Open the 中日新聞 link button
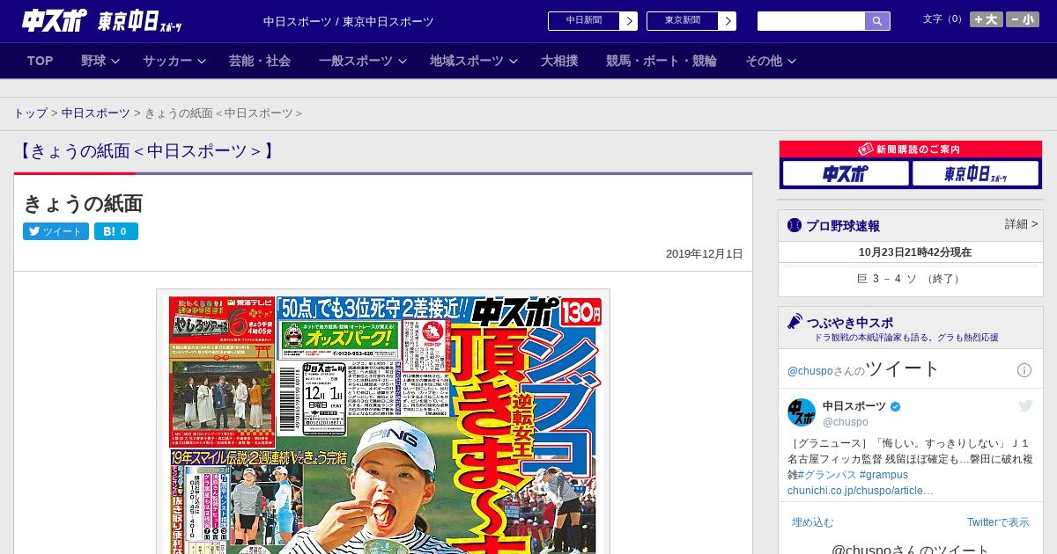 click(x=583, y=21)
